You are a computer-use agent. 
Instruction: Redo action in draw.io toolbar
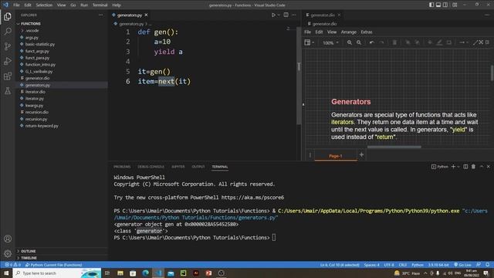pyautogui.click(x=381, y=42)
